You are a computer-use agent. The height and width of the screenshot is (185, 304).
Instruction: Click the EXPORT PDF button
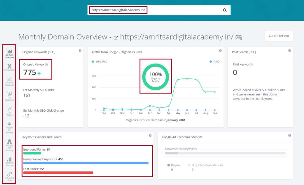point(279,36)
